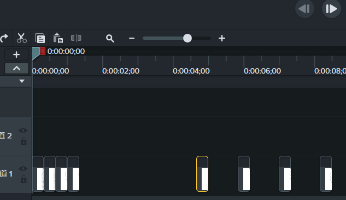
Task: Click the magnifier zoom-to-fit icon
Action: (110, 38)
